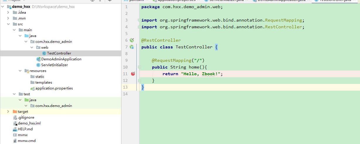Toggle the breakpoint on line 11
The height and width of the screenshot is (144, 360).
point(133,74)
